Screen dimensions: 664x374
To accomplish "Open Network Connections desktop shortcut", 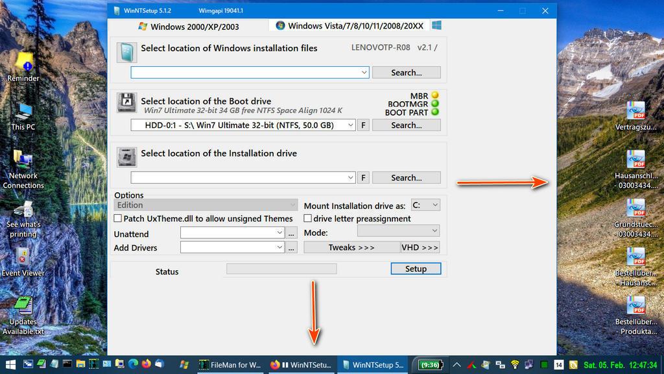I will [23, 160].
